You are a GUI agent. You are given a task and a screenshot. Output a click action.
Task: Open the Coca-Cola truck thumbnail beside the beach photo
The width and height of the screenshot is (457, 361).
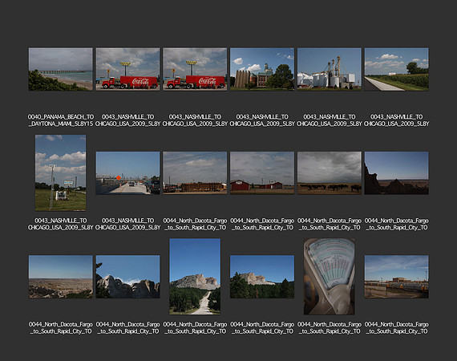(x=127, y=70)
